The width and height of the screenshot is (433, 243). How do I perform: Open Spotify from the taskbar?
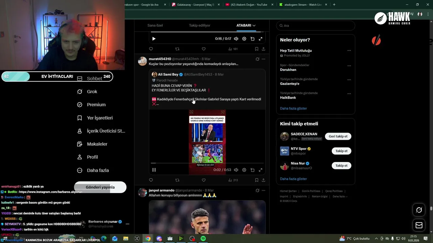click(203, 239)
